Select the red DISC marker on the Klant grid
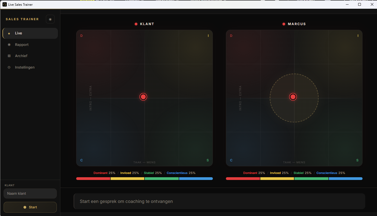Screen dimensions: 377x216 point(143,97)
